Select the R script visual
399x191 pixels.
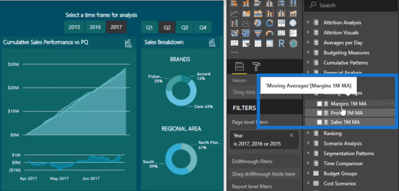click(281, 44)
